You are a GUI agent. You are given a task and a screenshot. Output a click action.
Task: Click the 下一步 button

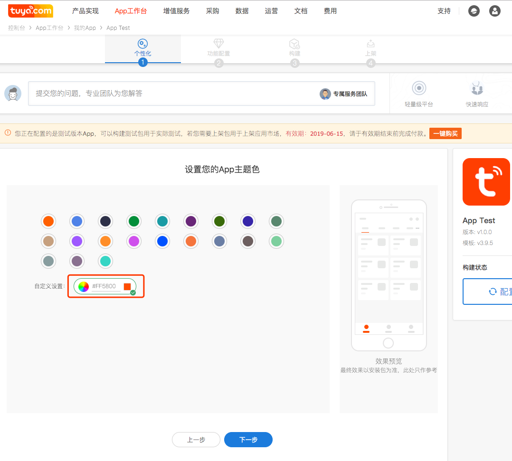(248, 440)
